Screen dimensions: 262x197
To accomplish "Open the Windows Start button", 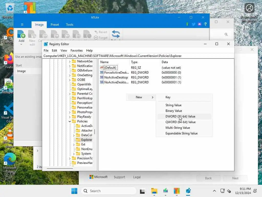I will [74, 191].
